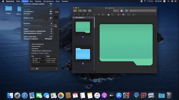The height and width of the screenshot is (100, 179).
Task: Select the green folder thumbnail, page 1
Action: coord(83,27)
